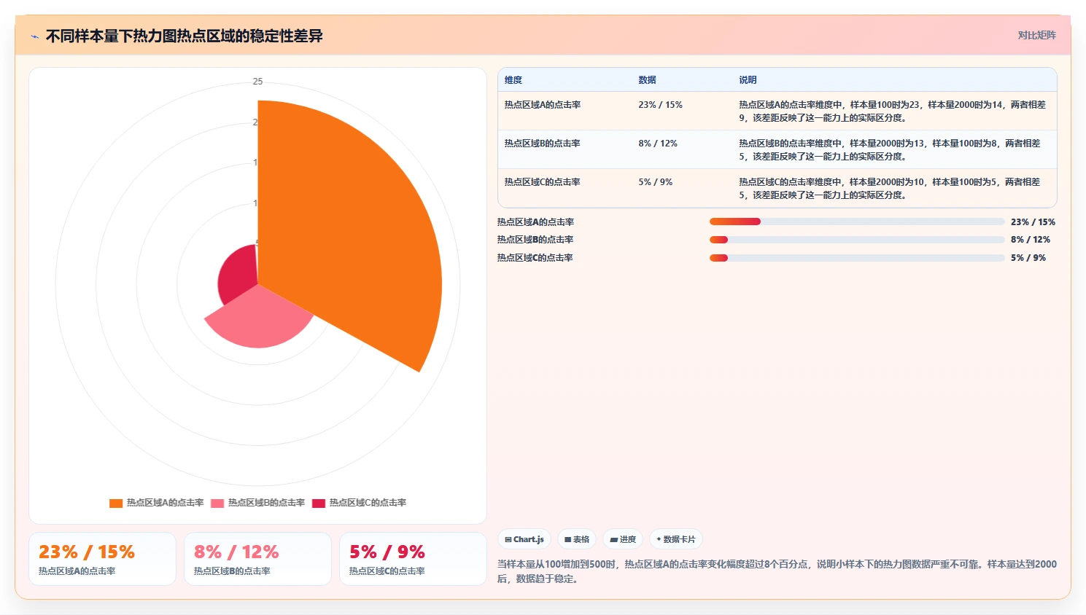Click progress label 热点区域A的点击率
The image size is (1086, 615).
[536, 222]
